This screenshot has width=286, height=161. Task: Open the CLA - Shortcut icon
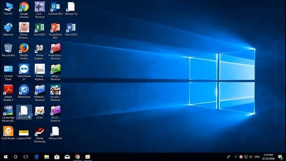tap(40, 10)
